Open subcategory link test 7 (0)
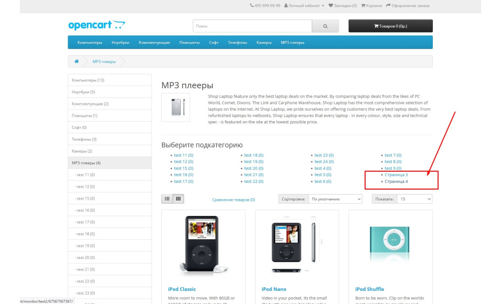 click(x=393, y=155)
